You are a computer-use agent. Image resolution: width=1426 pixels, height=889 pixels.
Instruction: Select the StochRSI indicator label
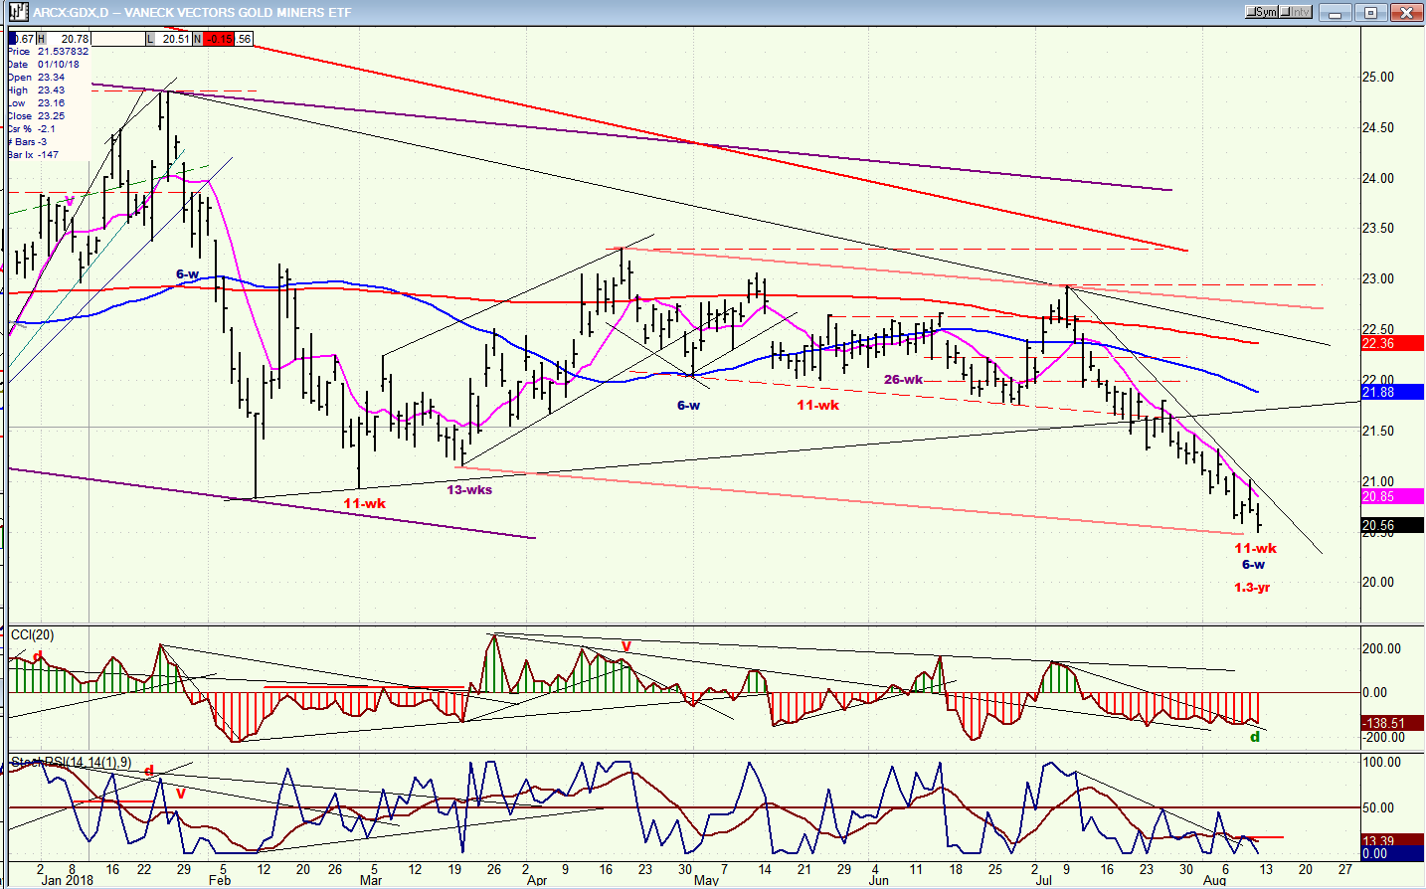pos(70,763)
